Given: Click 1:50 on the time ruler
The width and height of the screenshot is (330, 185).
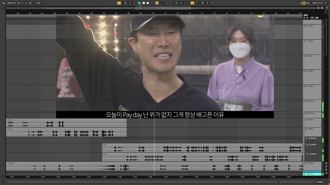Looking at the screenshot, I should [x=151, y=177].
